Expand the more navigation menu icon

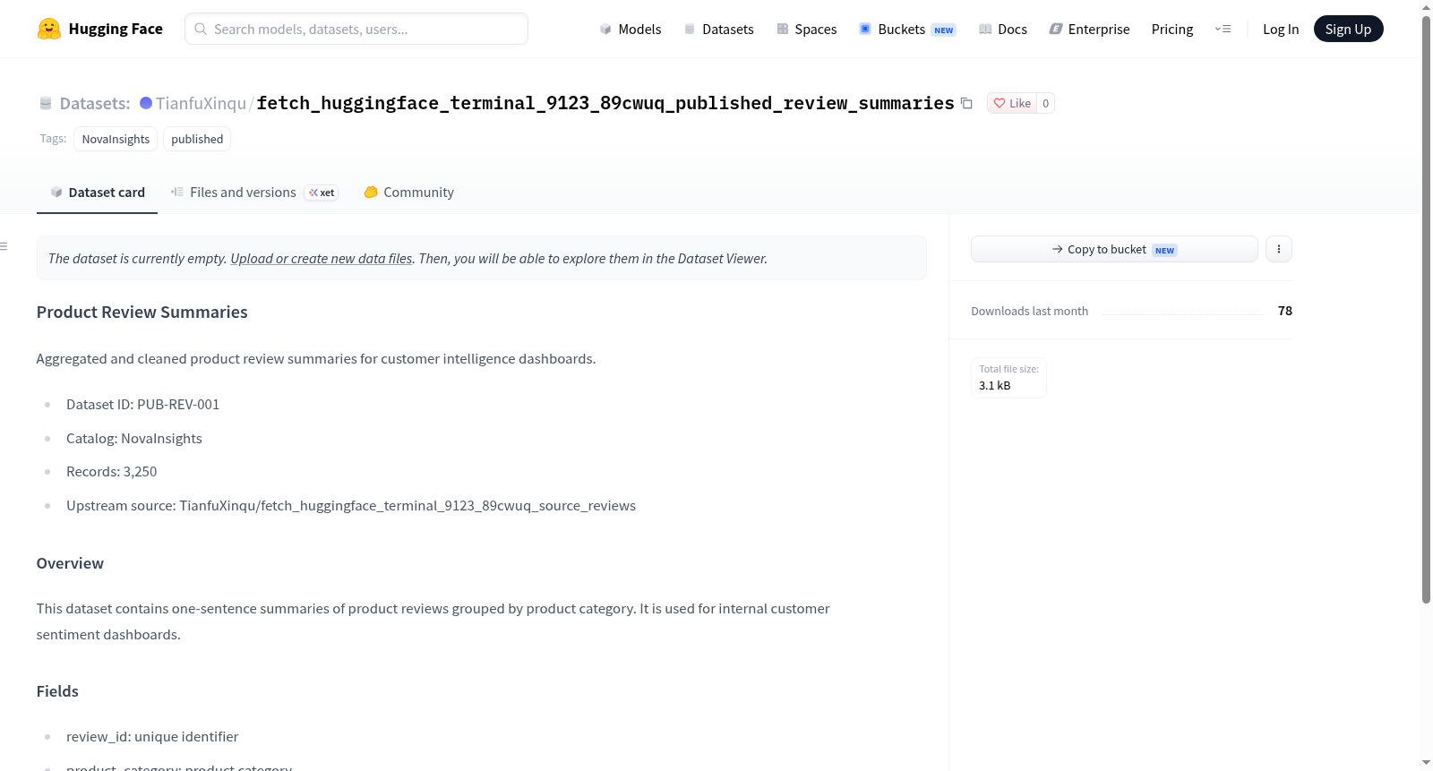click(1223, 29)
